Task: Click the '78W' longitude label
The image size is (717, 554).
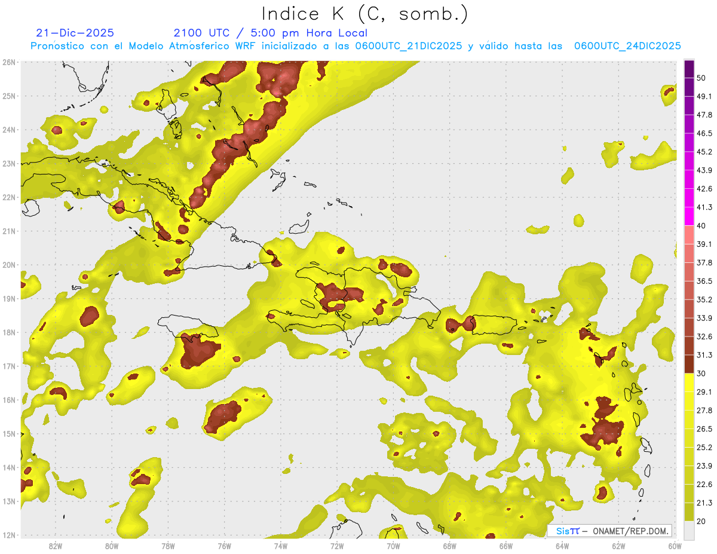Action: [168, 546]
